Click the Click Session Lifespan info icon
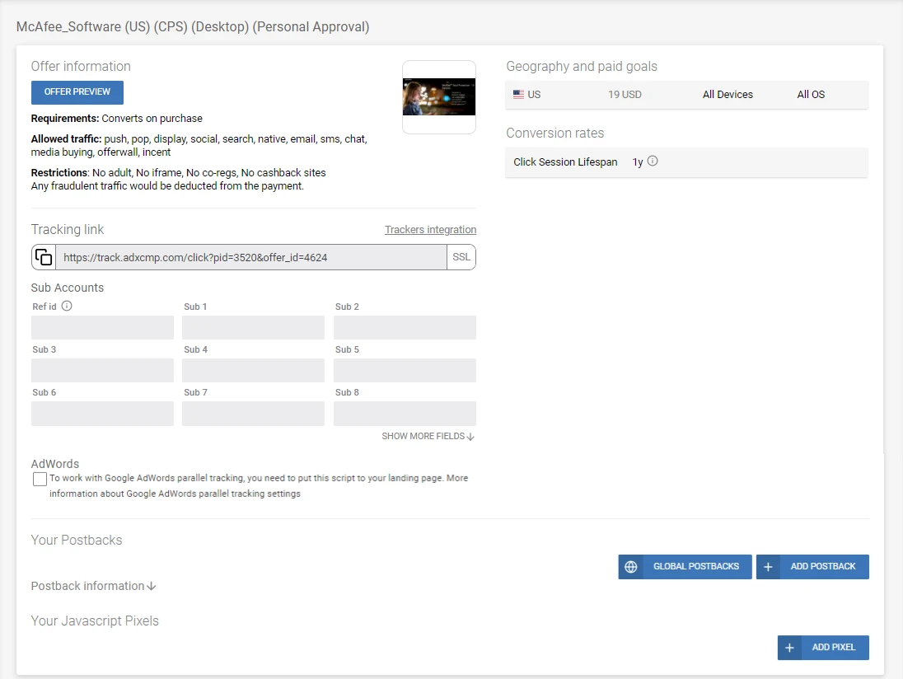 tap(653, 162)
